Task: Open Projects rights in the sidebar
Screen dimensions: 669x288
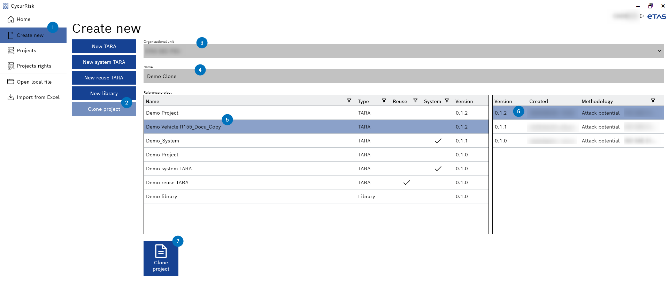Action: 34,66
